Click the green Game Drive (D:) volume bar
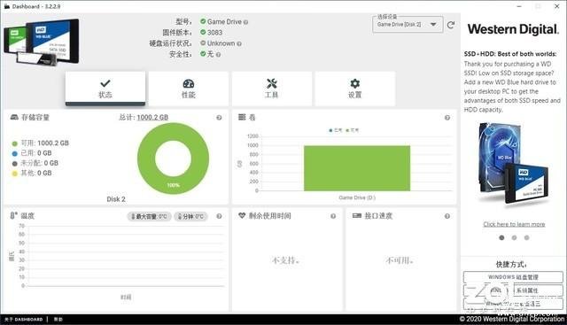The height and width of the screenshot is (325, 567). pyautogui.click(x=357, y=168)
